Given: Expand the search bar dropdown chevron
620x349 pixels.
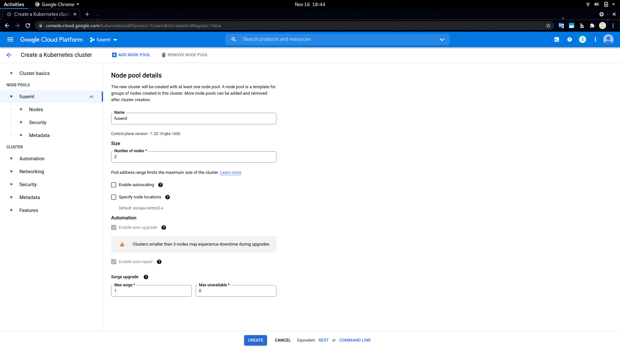Looking at the screenshot, I should tap(442, 39).
